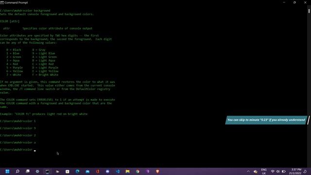The width and height of the screenshot is (311, 175).
Task: Click the 'color 9' command line
Action: 18,128
